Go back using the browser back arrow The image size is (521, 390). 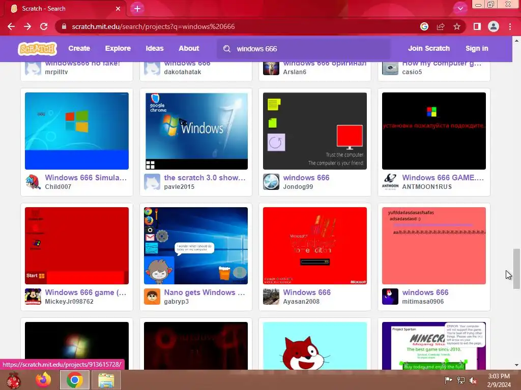tap(11, 26)
